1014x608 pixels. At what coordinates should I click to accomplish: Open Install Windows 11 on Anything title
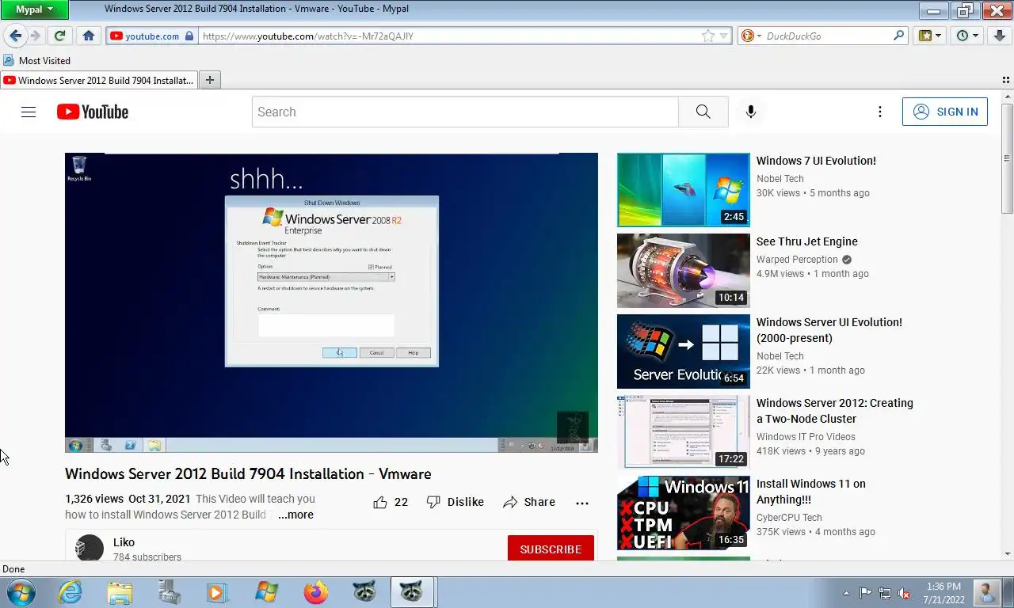coord(811,492)
